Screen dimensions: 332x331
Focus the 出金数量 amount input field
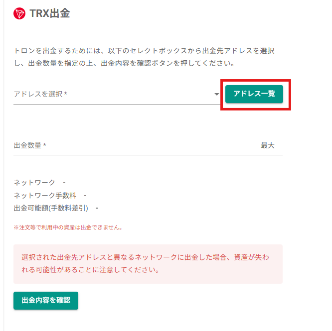[136, 146]
